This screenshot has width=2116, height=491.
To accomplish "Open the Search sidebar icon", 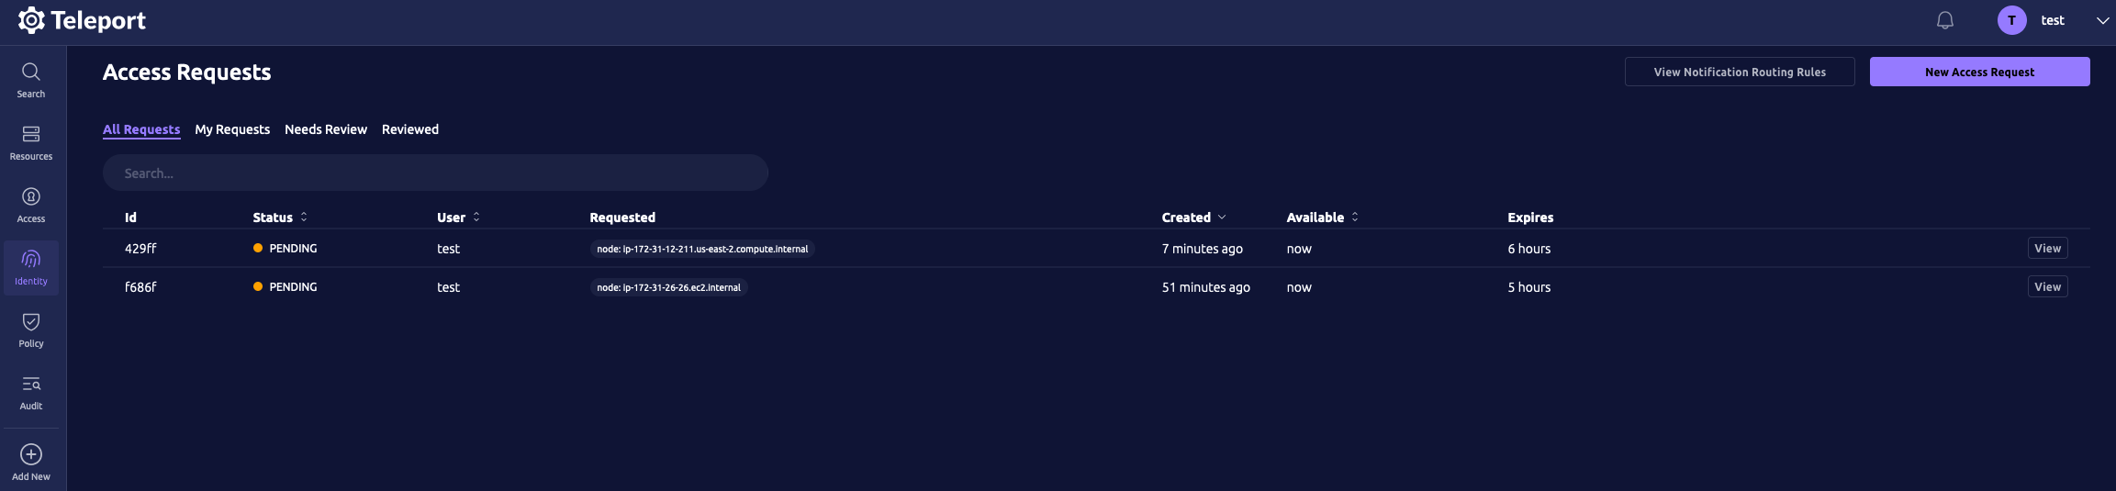I will (x=31, y=73).
